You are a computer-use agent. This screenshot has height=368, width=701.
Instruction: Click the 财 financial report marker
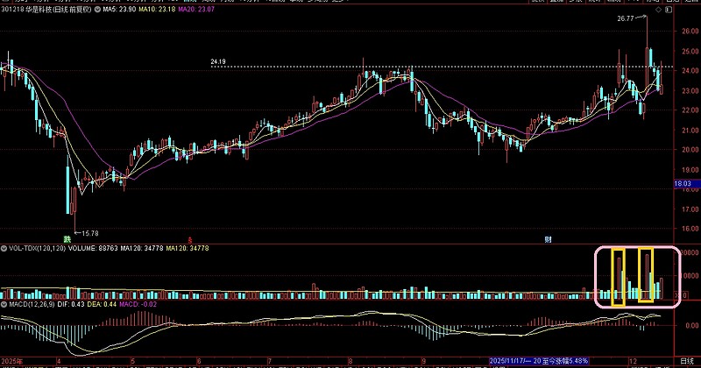[x=548, y=240]
